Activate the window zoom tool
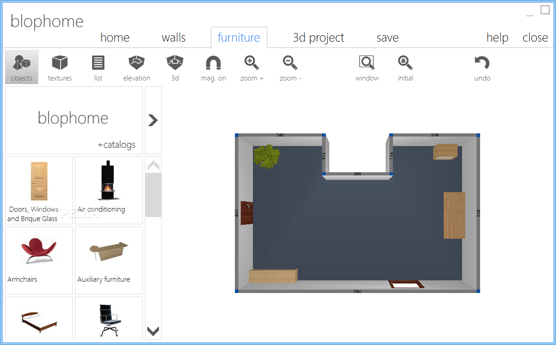This screenshot has height=345, width=556. 367,67
